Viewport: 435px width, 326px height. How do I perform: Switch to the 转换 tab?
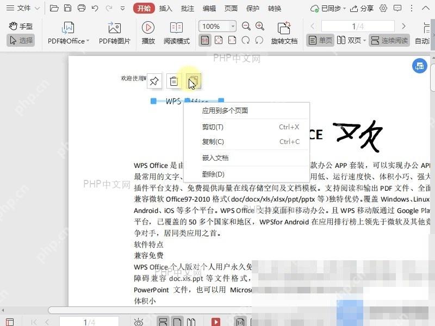pos(275,9)
